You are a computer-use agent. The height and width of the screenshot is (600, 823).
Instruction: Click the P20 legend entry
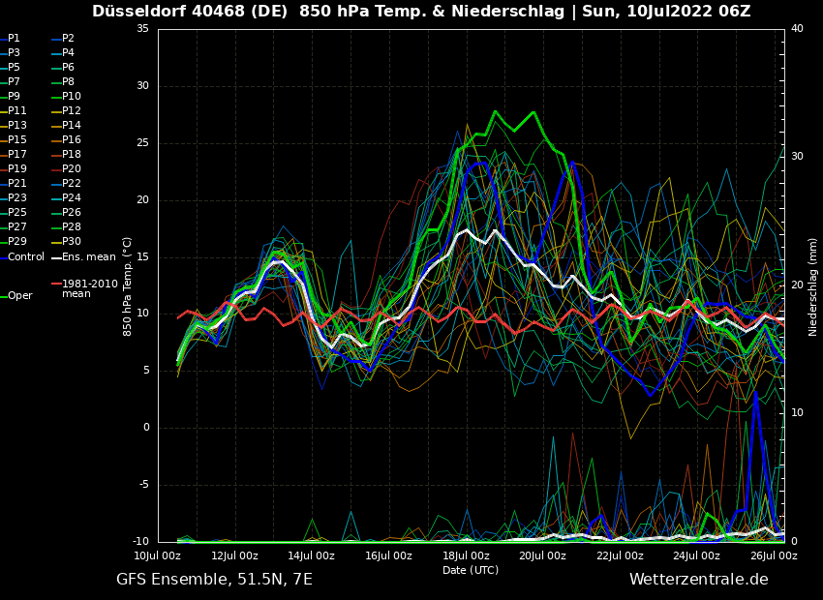71,169
